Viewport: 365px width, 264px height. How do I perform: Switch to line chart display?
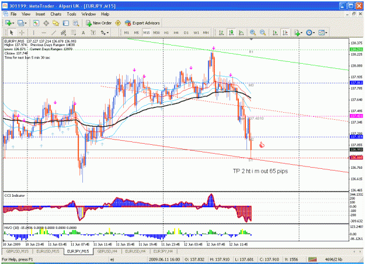pyautogui.click(x=241, y=33)
